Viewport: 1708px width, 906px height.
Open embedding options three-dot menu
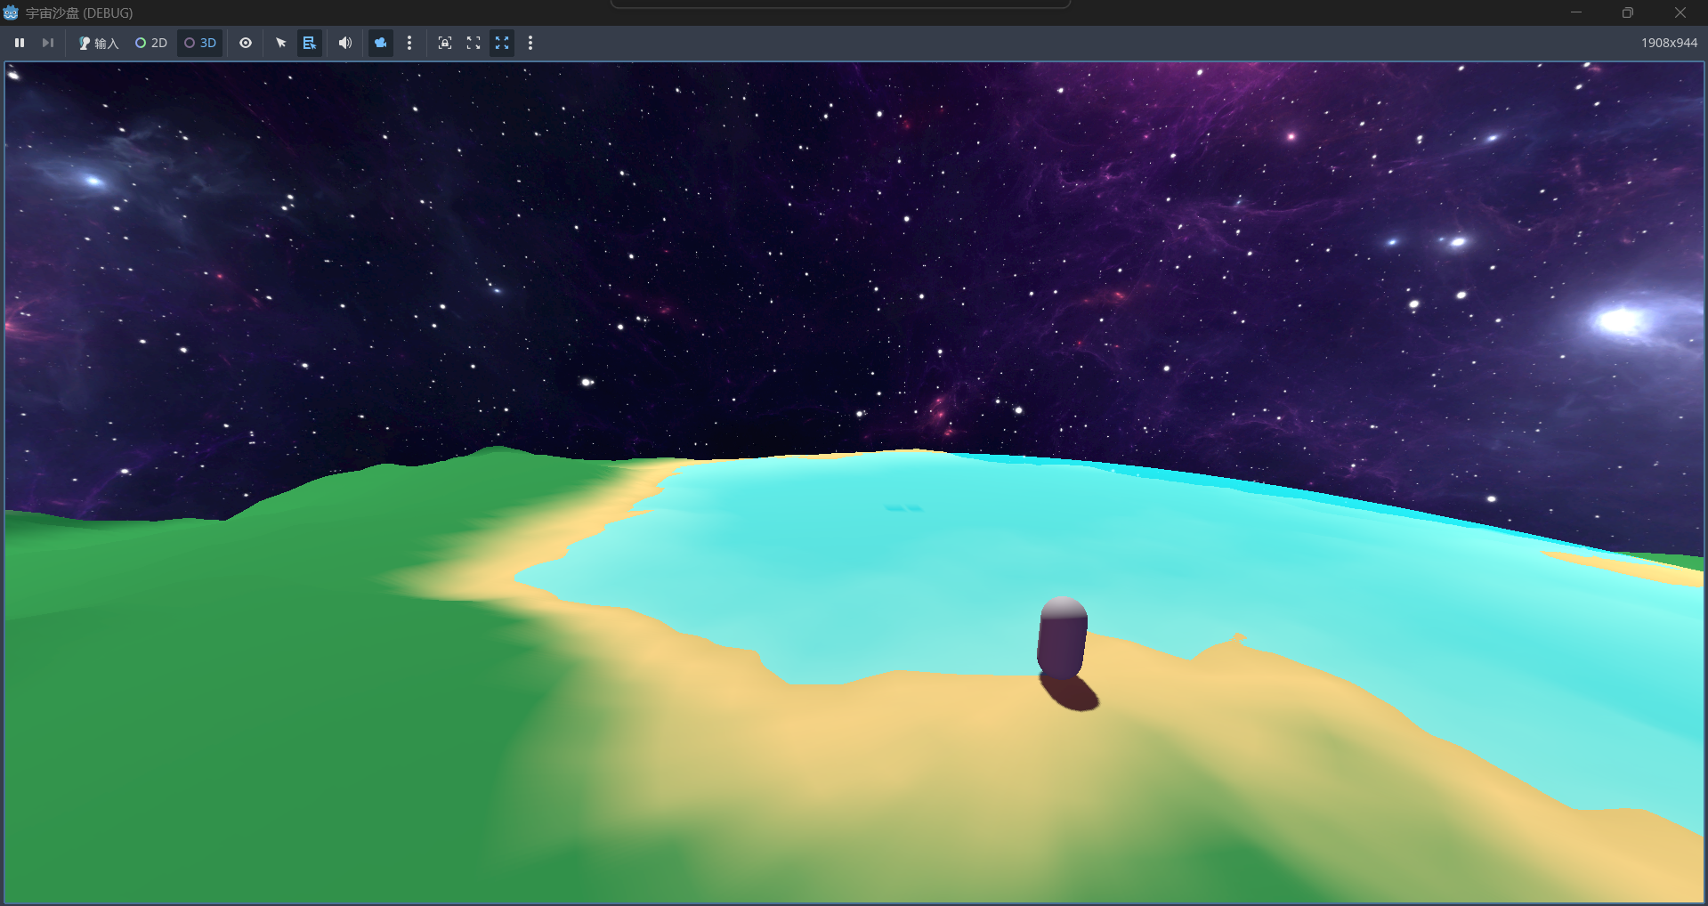(x=530, y=43)
